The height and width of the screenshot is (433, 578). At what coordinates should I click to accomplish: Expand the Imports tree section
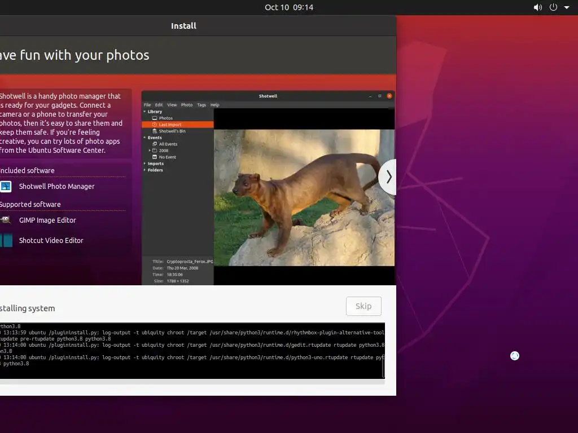[144, 164]
